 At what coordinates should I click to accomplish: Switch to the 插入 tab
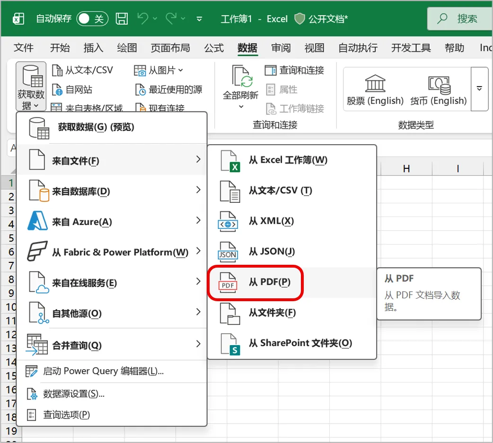click(x=93, y=48)
